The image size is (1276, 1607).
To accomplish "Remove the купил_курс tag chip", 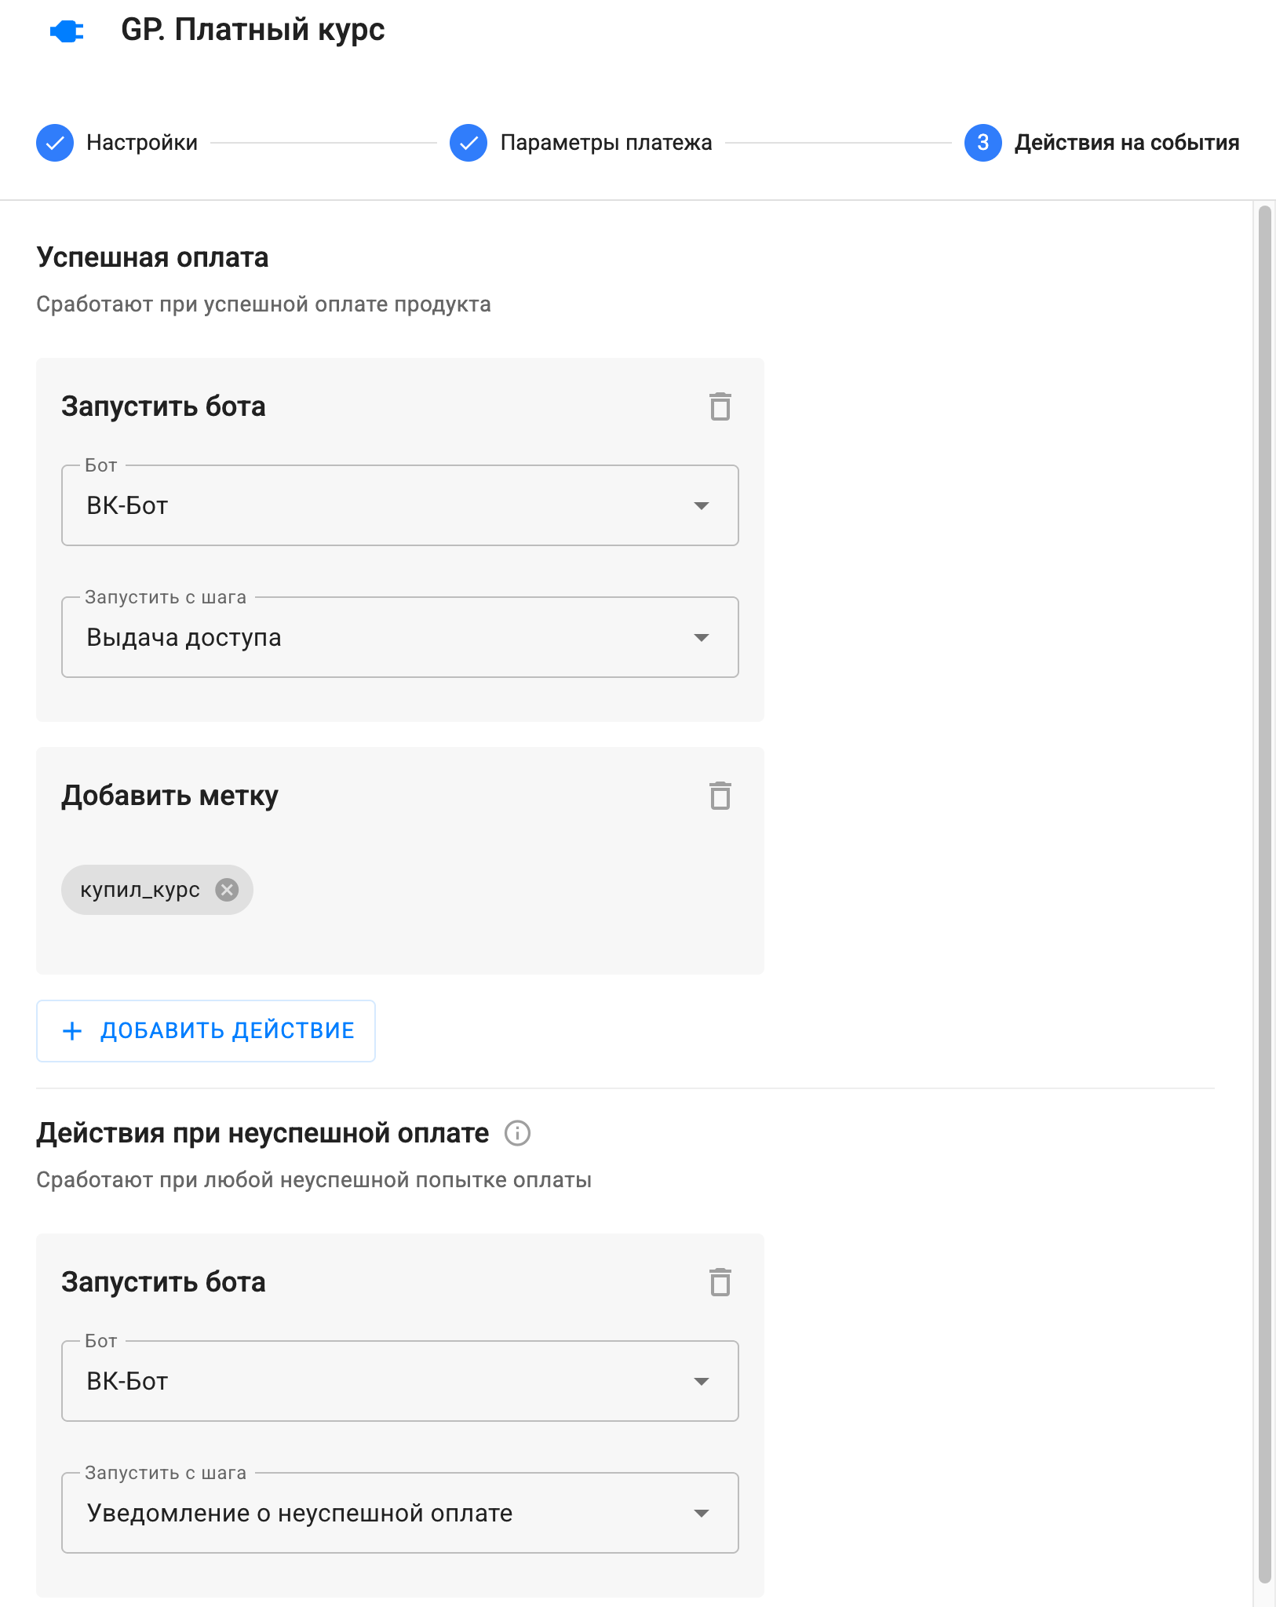I will [x=227, y=890].
